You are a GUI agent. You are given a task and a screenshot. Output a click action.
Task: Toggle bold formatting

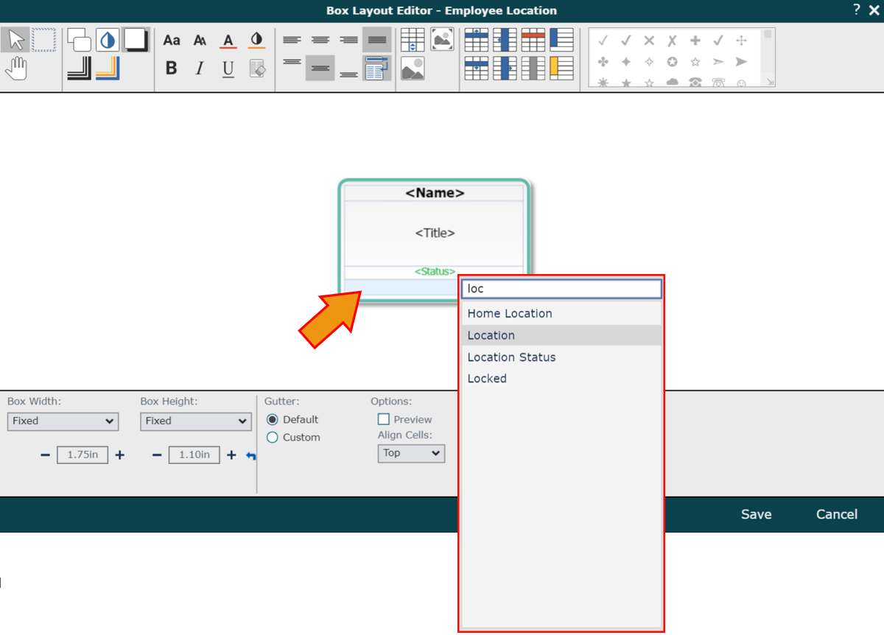click(x=172, y=69)
